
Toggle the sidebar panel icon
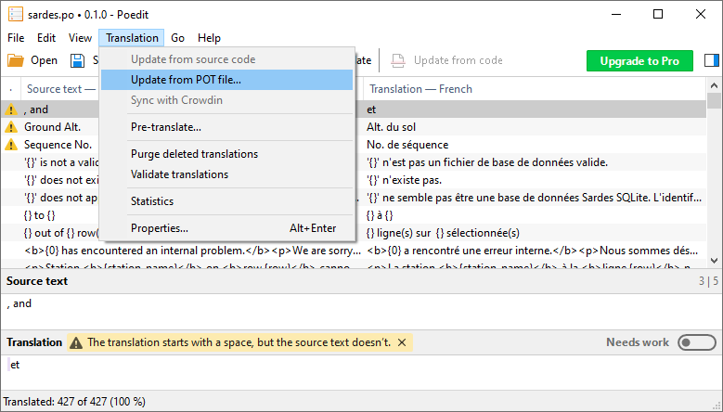click(712, 60)
